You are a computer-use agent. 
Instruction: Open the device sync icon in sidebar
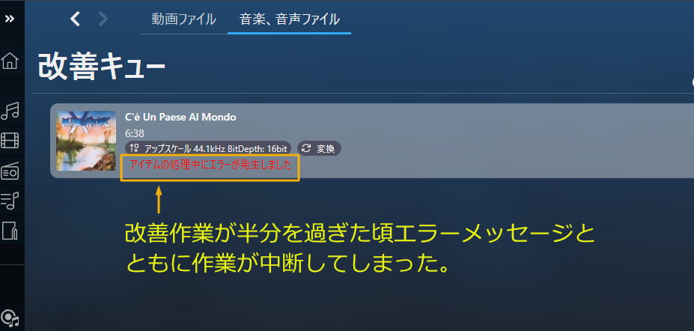pos(10,231)
